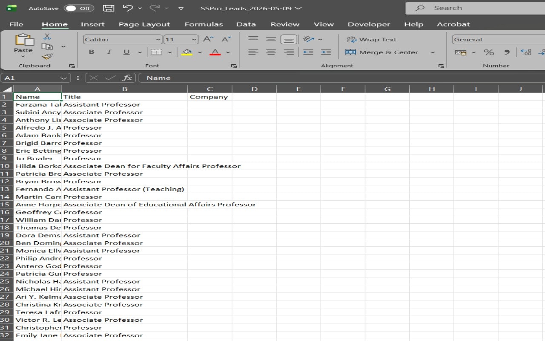Click Align Left icon
This screenshot has height=341, width=545.
coord(253,52)
